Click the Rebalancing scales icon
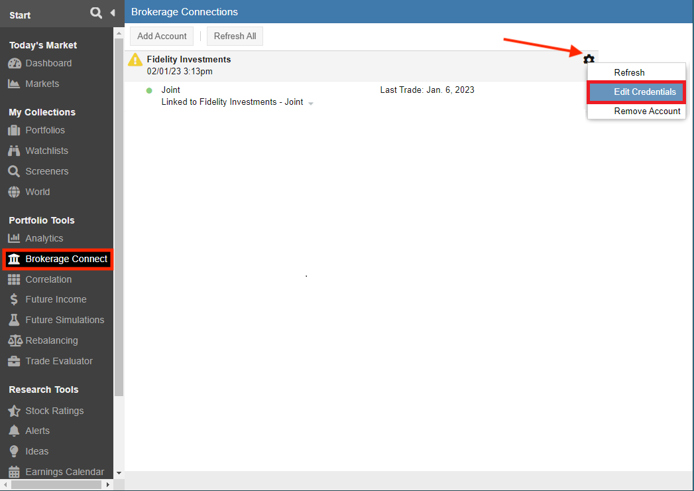Image resolution: width=694 pixels, height=491 pixels. [x=15, y=340]
